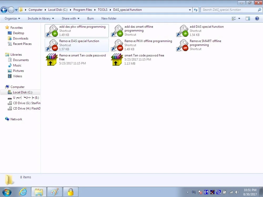Select add DAS special function shortcut icon
This screenshot has width=263, height=197.
point(182,31)
